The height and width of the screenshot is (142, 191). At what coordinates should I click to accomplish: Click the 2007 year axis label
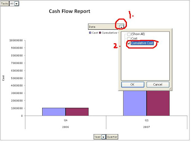pyautogui.click(x=147, y=127)
